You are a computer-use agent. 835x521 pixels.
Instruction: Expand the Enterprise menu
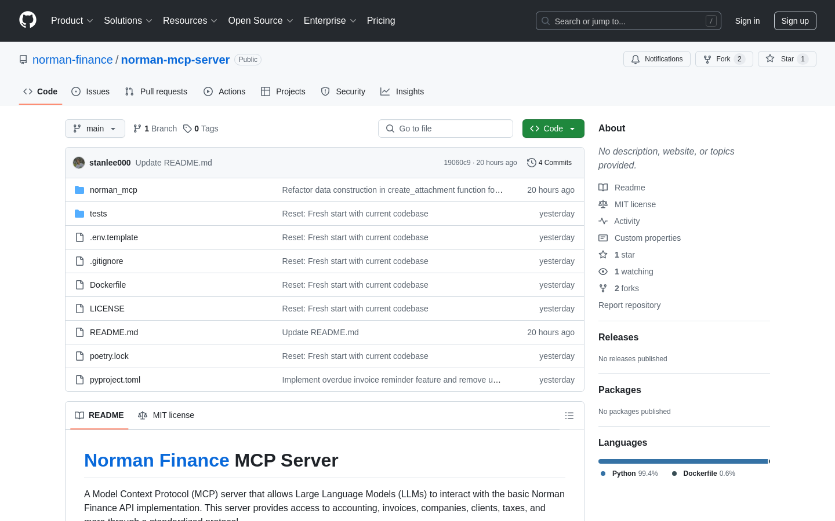click(330, 21)
